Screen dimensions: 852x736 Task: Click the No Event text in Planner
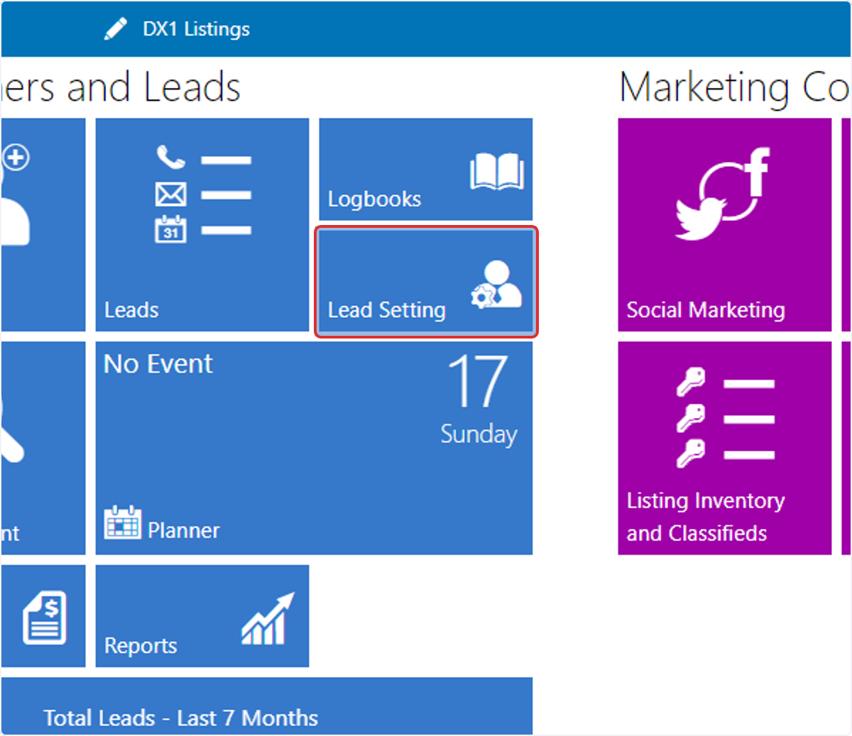pyautogui.click(x=158, y=364)
